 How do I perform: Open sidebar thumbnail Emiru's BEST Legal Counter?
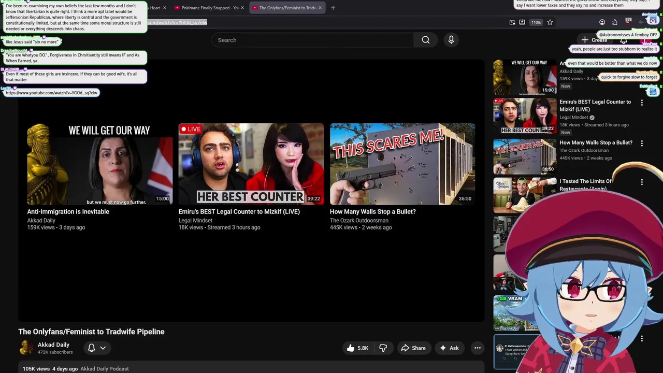525,116
